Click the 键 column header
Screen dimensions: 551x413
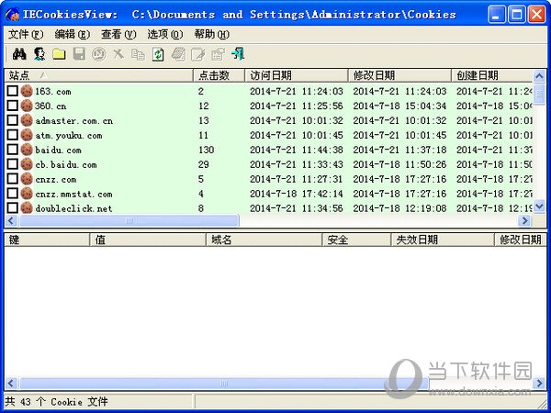(47, 240)
